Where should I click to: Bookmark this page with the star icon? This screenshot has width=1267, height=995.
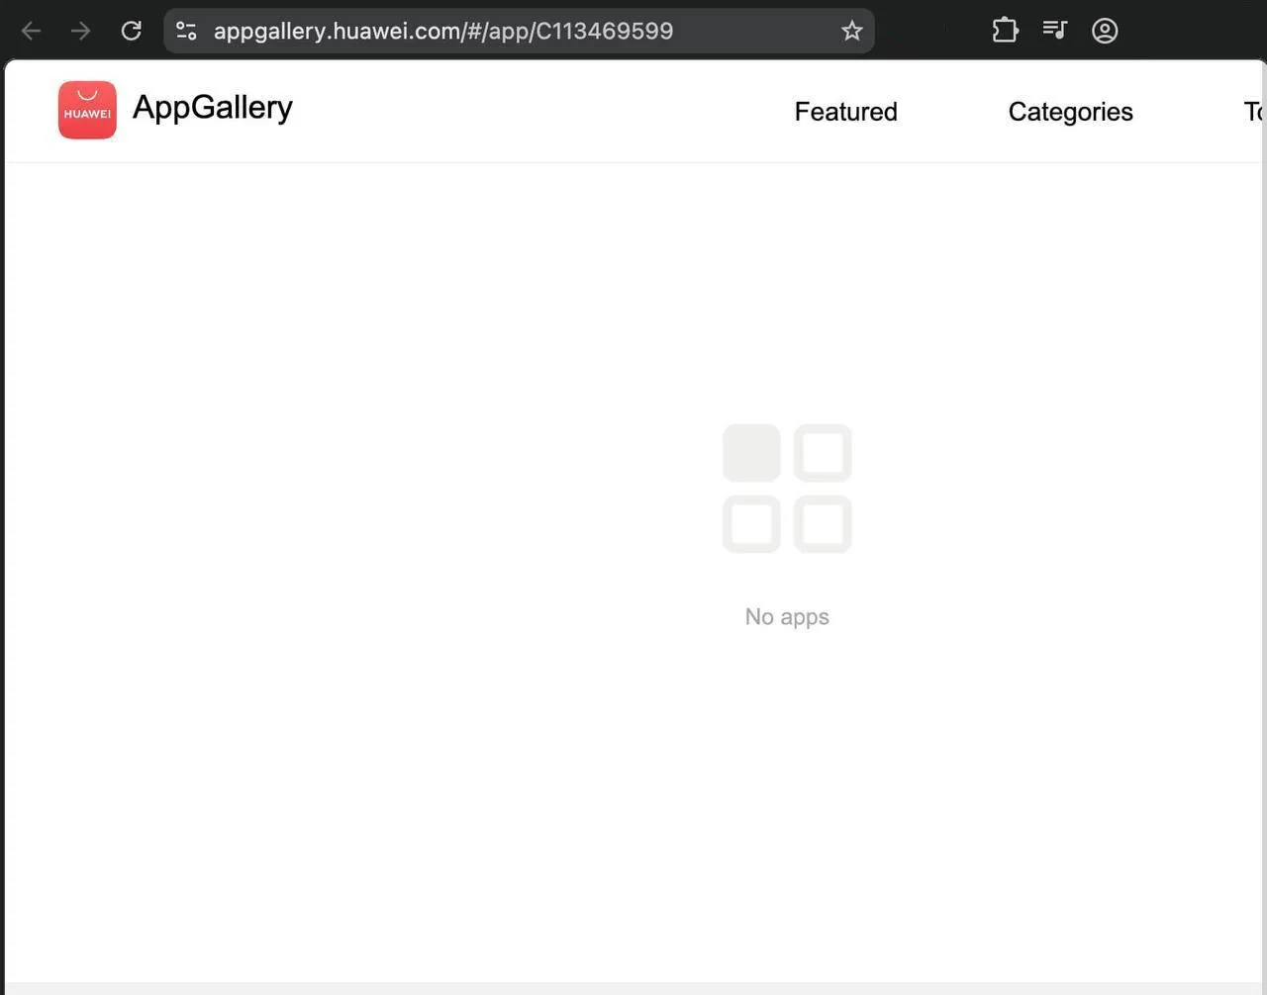[x=851, y=31]
